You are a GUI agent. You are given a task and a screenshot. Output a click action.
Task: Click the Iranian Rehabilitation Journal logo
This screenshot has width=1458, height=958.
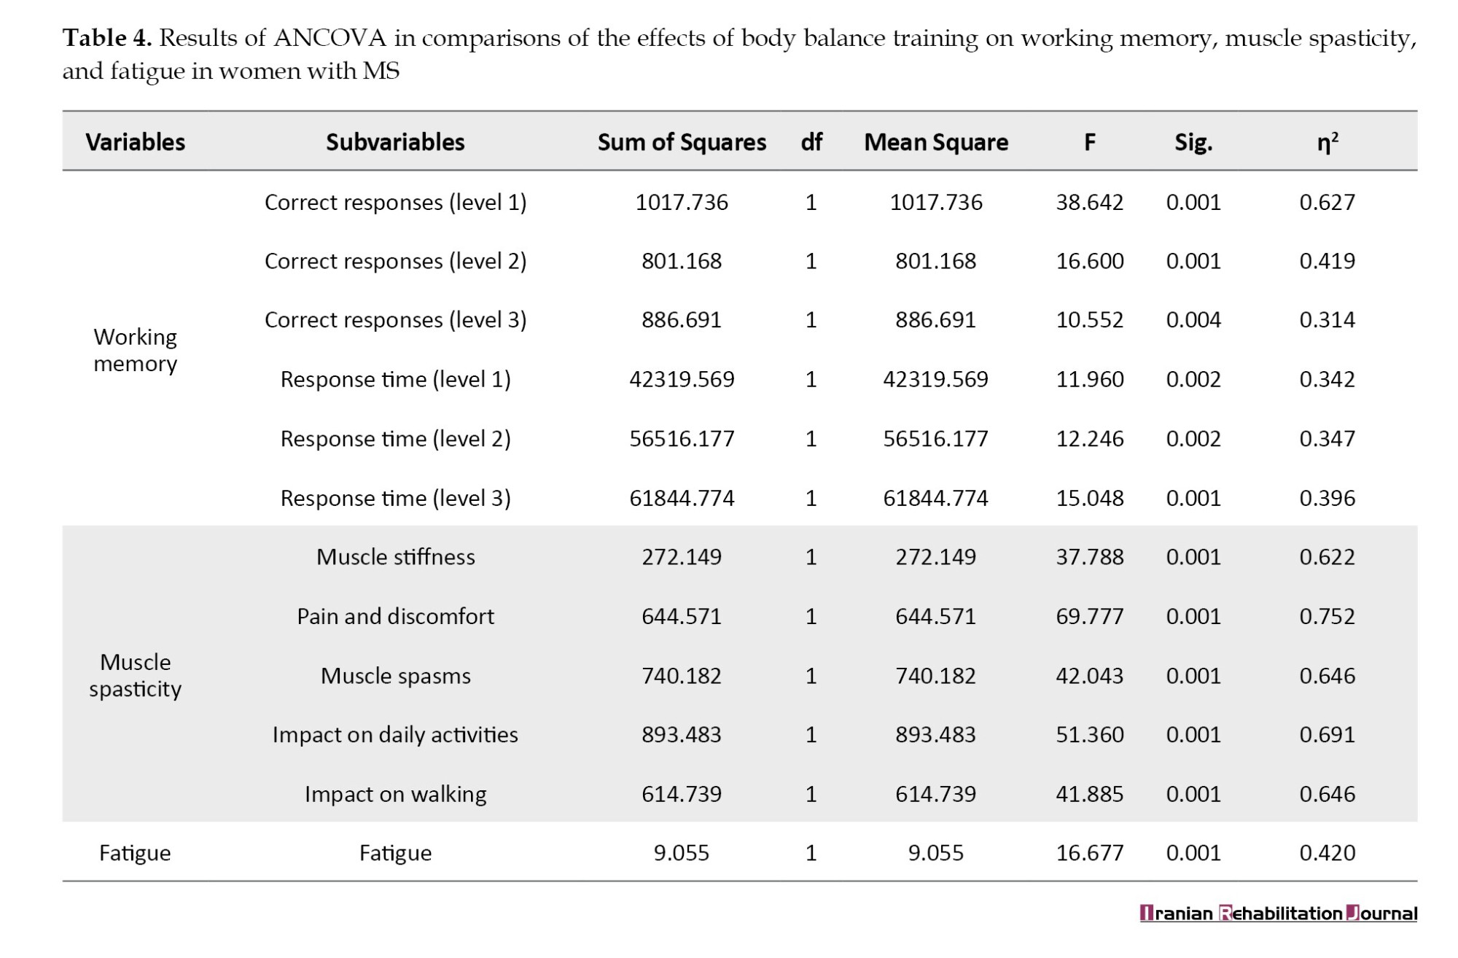(x=1278, y=913)
